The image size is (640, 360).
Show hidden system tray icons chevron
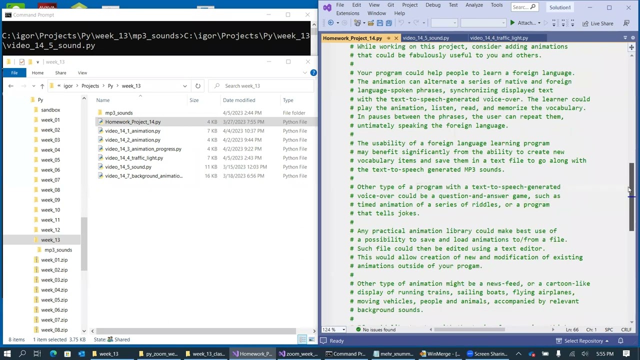(518, 354)
